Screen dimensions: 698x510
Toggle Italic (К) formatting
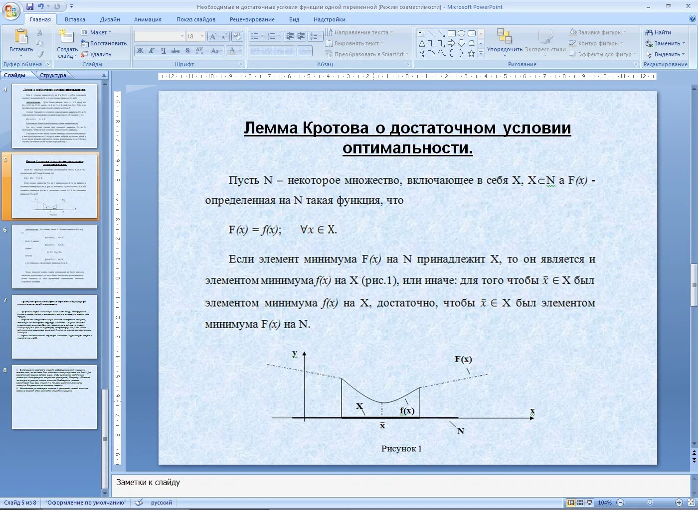click(x=151, y=51)
